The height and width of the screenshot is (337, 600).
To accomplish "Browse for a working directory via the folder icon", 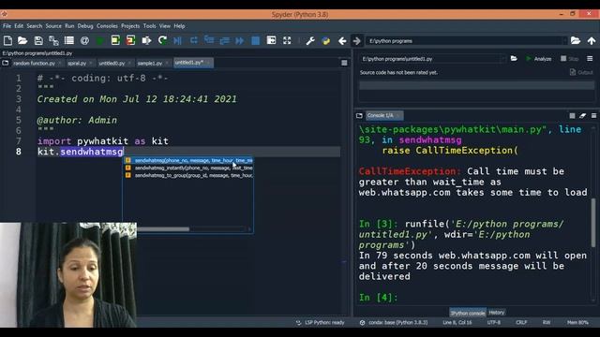I will click(576, 40).
